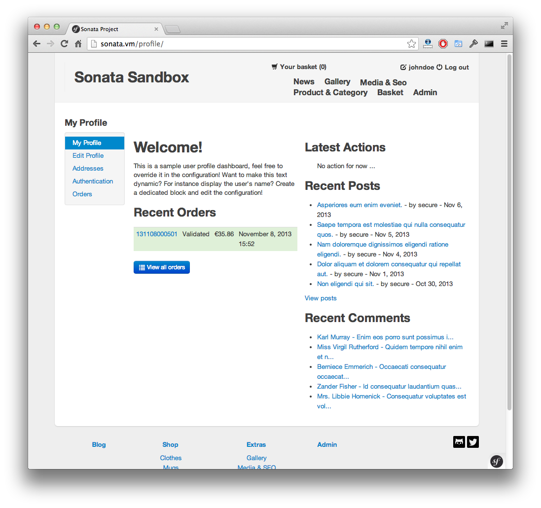This screenshot has height=508, width=541.
Task: Open the Chrome hamburger menu
Action: [504, 44]
